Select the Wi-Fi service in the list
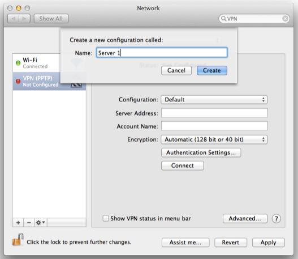The image size is (298, 259). point(37,63)
